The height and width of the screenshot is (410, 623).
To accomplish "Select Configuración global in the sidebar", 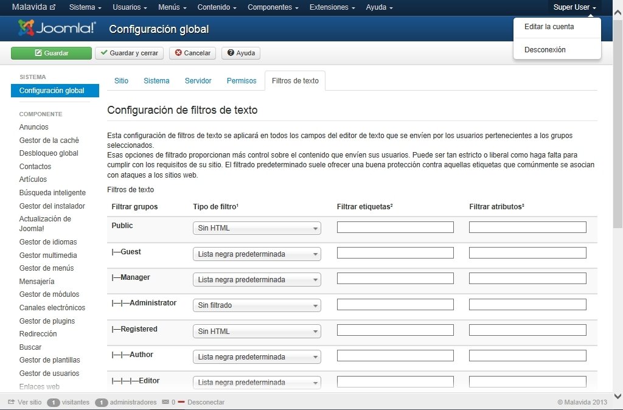I will tap(55, 91).
